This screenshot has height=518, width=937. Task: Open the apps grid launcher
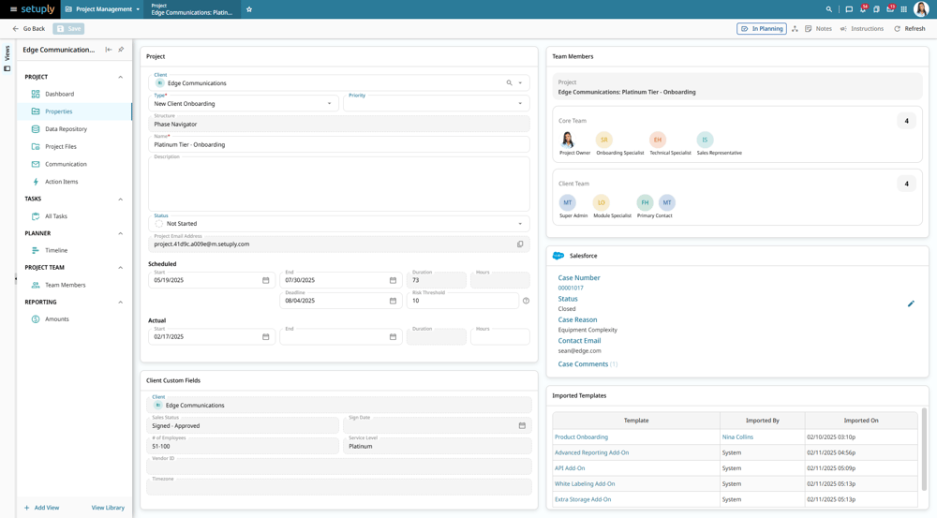903,9
